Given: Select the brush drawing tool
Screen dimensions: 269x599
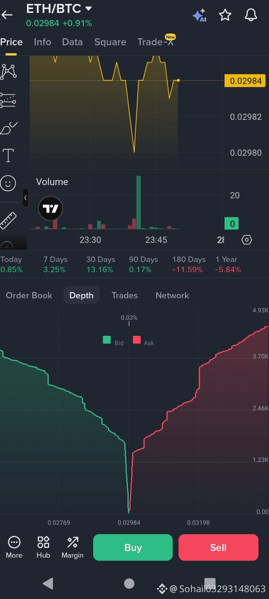Looking at the screenshot, I should (x=9, y=128).
